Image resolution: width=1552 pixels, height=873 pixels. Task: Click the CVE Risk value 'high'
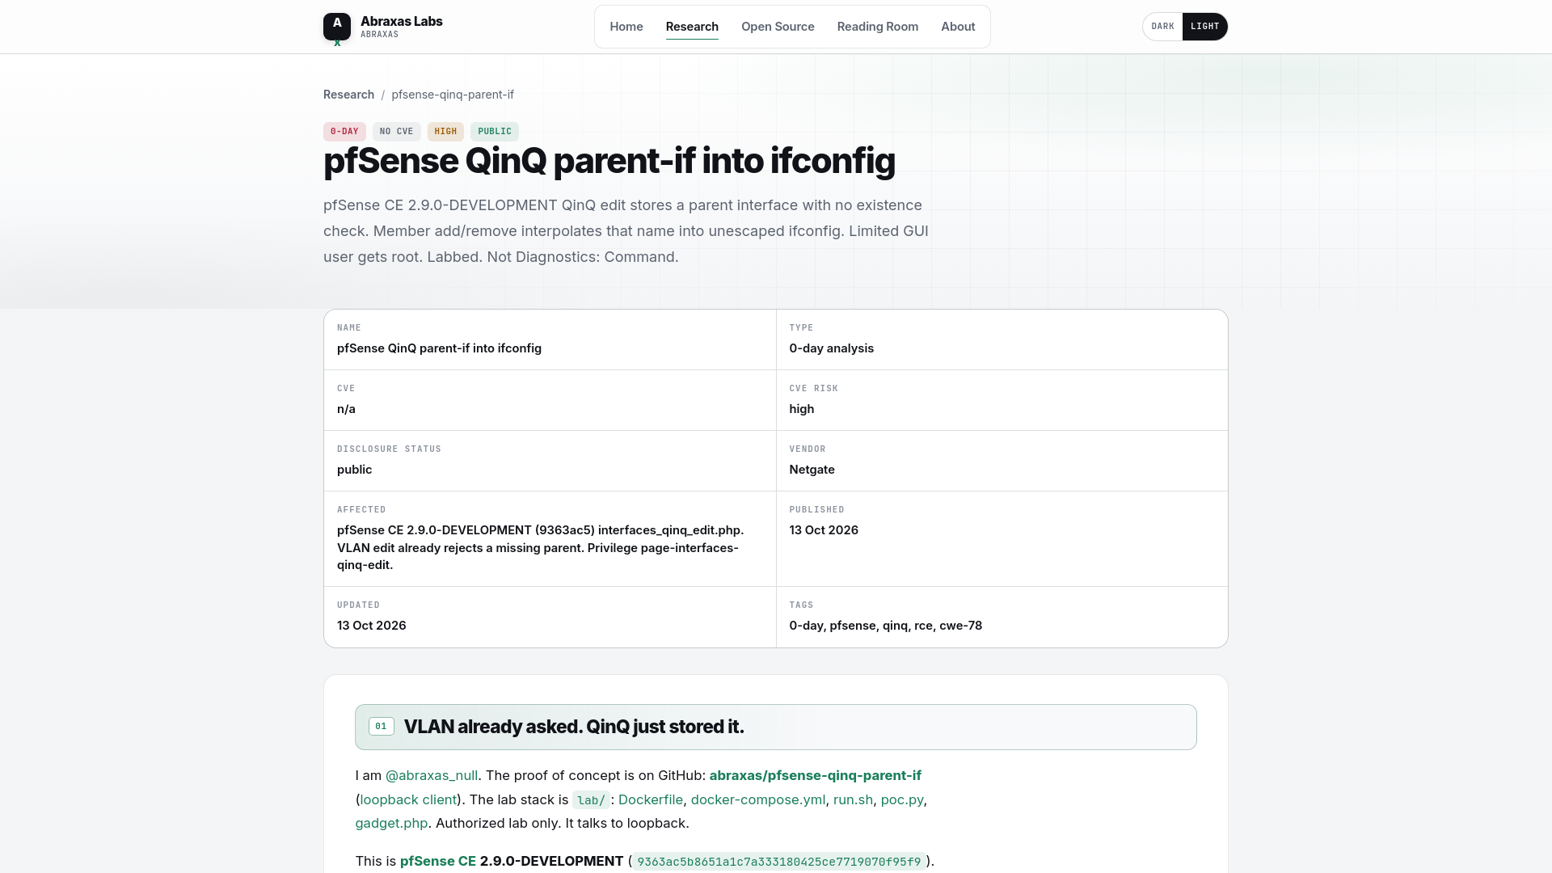tap(802, 409)
